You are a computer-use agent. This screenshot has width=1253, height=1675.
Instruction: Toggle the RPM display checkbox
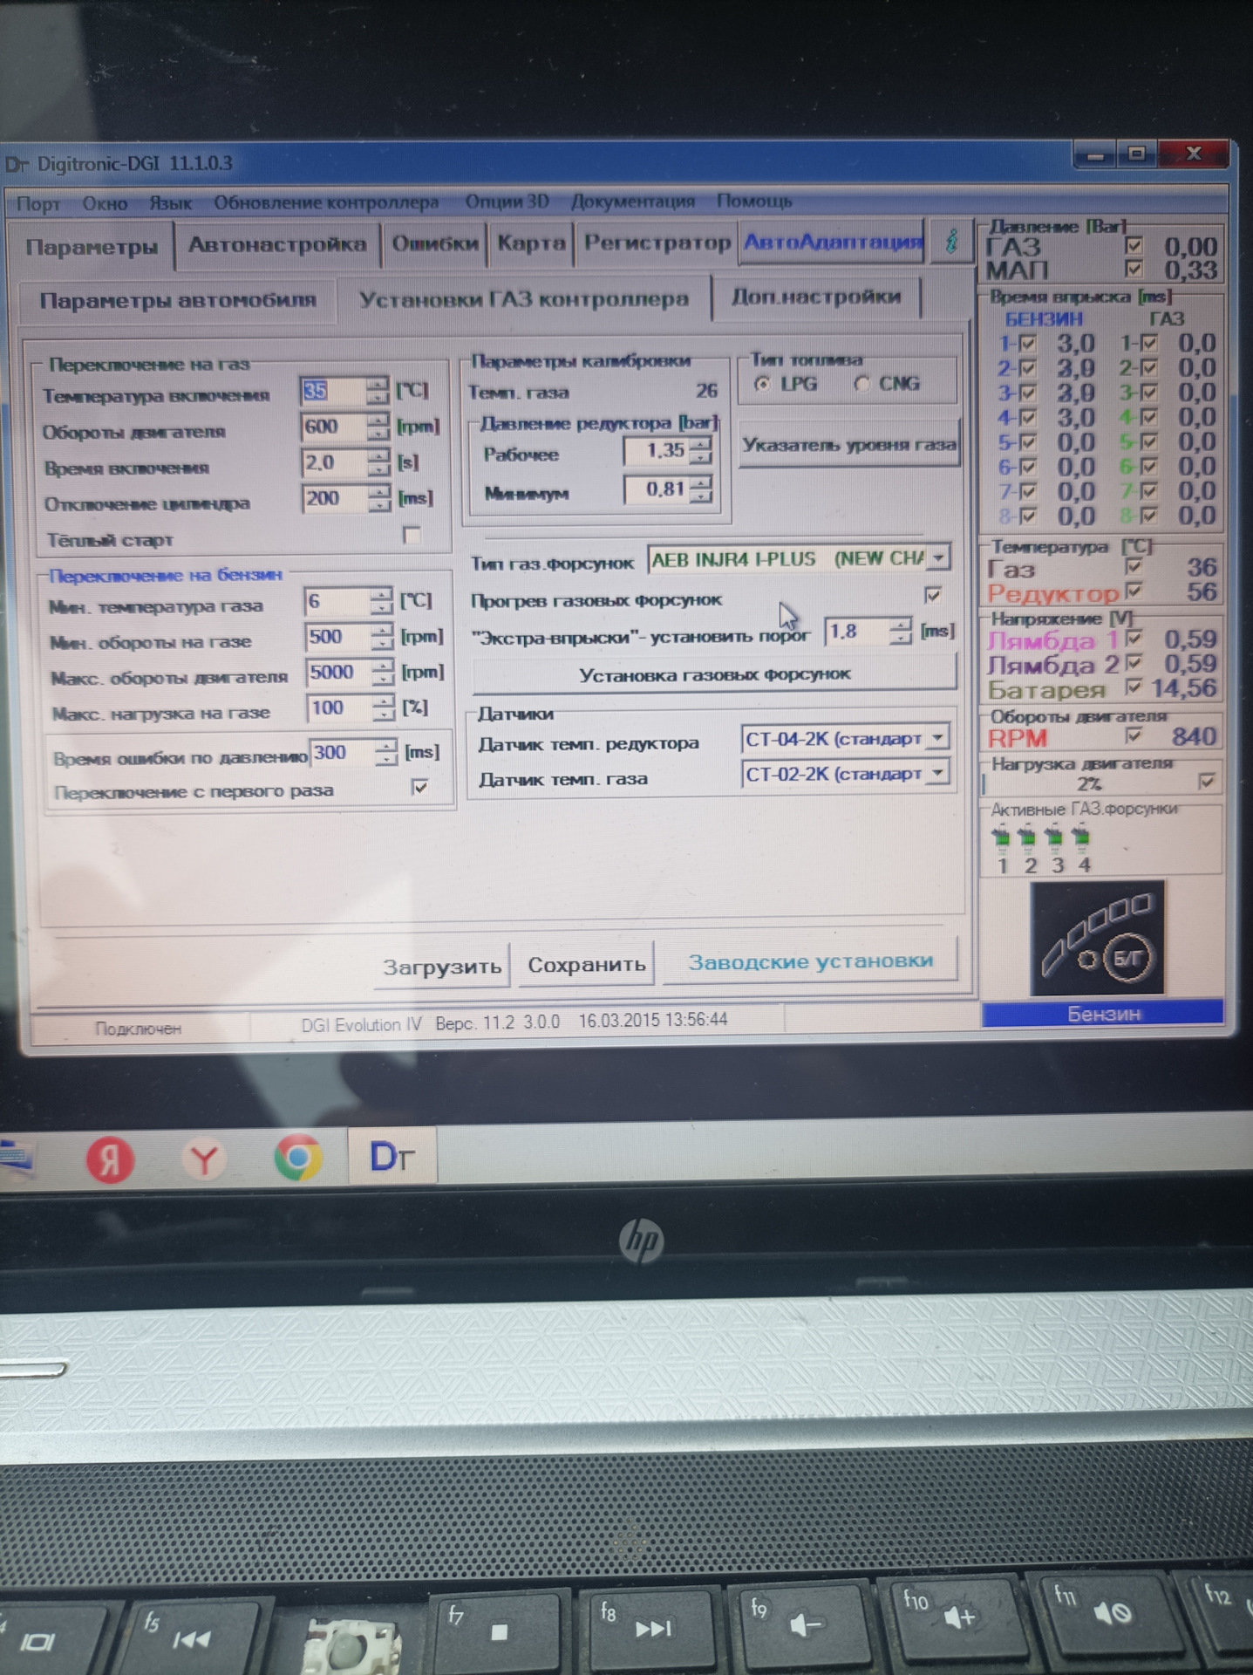tap(1133, 735)
